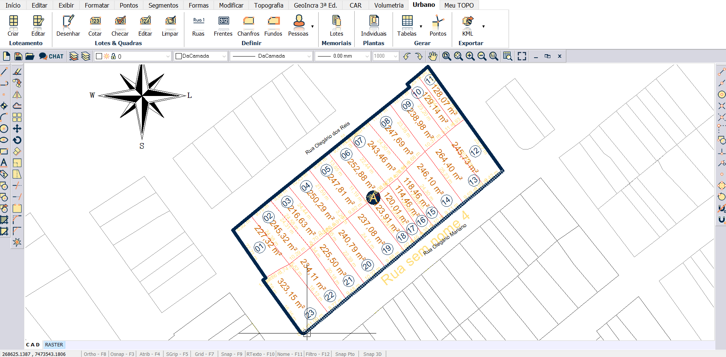726x357 pixels.
Task: Click the CHAT button
Action: [51, 56]
